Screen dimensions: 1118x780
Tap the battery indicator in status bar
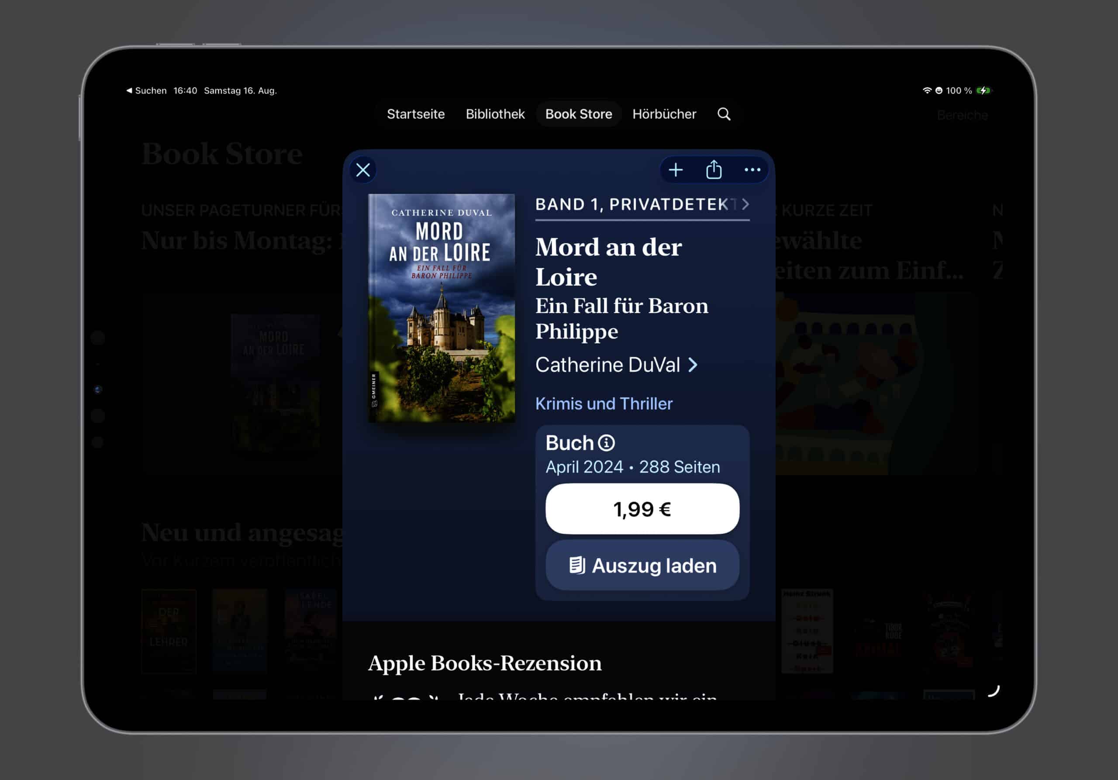984,90
